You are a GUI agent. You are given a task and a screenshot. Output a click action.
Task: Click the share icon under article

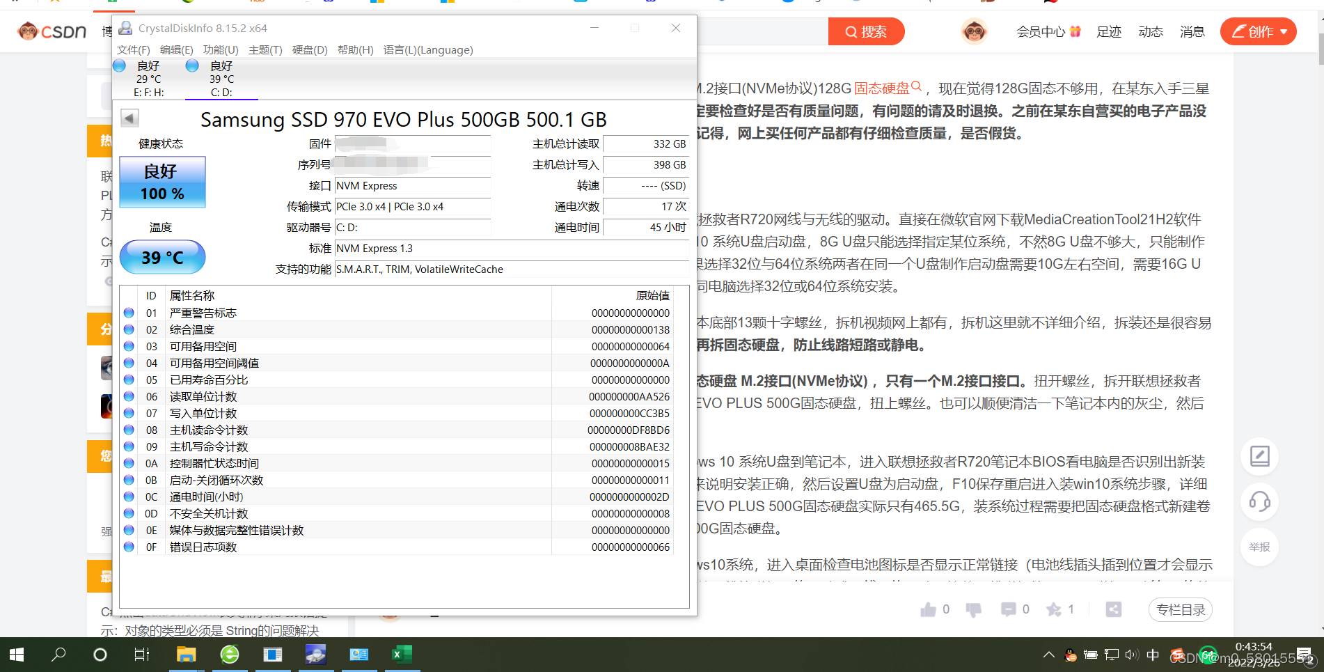click(1114, 609)
